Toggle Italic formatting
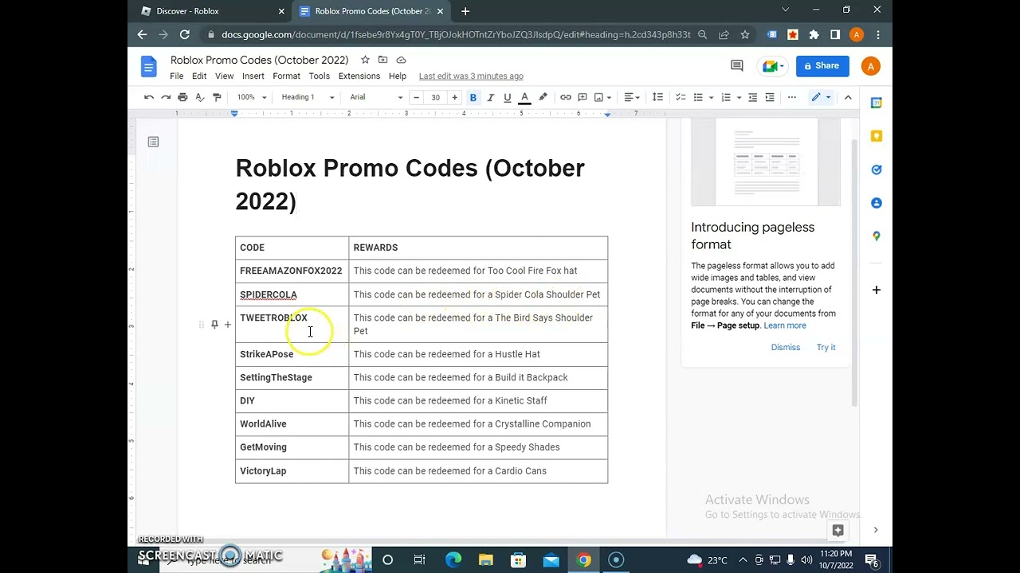This screenshot has height=573, width=1020. pos(490,97)
